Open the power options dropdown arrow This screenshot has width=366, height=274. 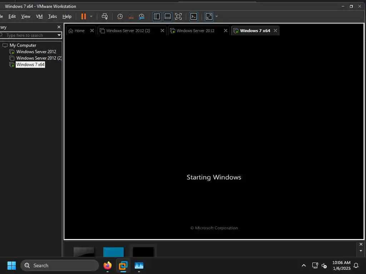[91, 16]
